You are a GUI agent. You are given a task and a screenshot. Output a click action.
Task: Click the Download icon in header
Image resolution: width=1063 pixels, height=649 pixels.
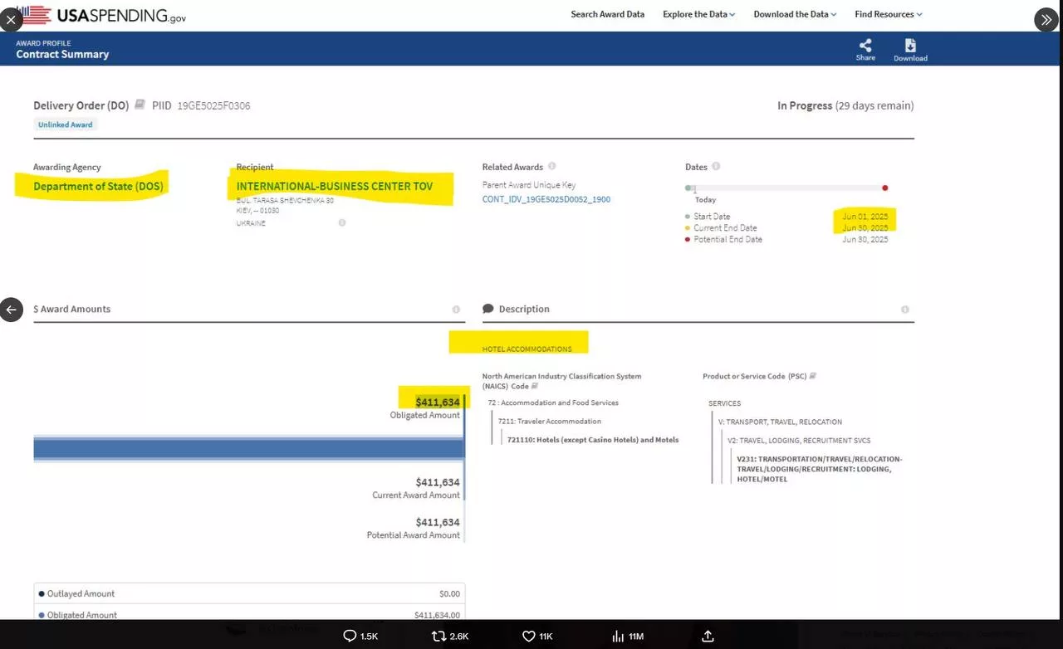[910, 46]
